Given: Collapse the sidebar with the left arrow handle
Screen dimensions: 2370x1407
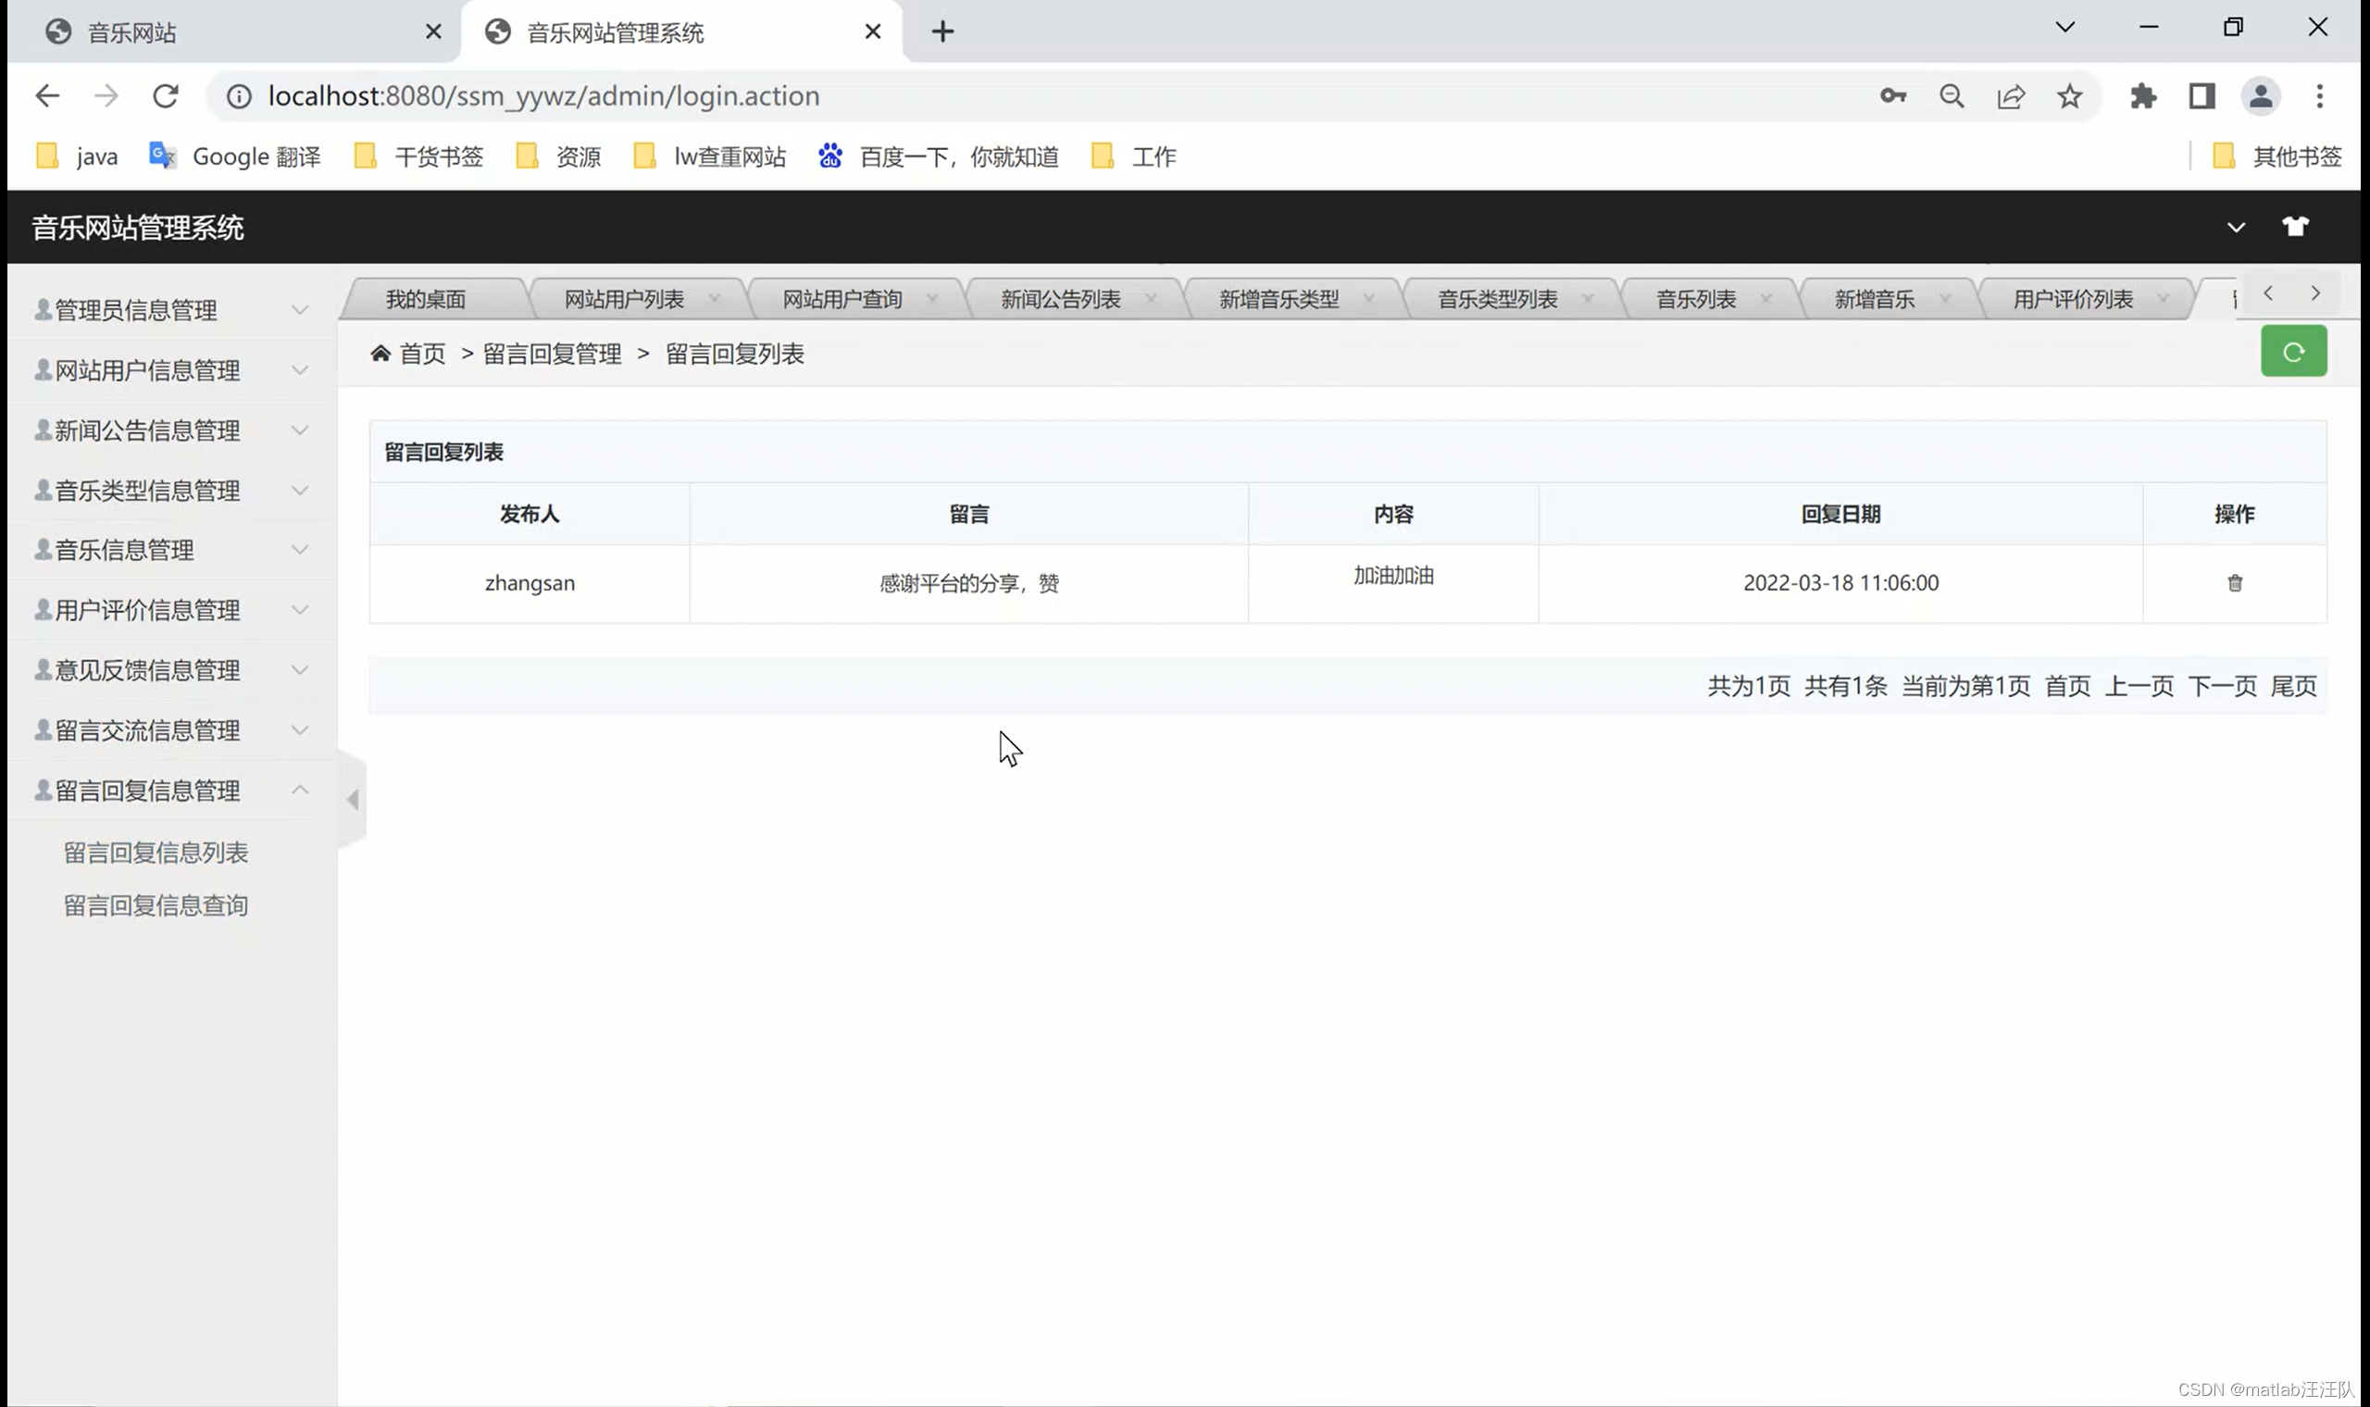Looking at the screenshot, I should [353, 799].
